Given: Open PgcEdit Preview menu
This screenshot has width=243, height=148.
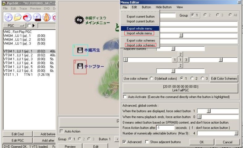Looking at the screenshot, I should (35, 9).
